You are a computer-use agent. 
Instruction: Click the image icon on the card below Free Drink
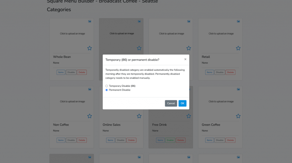189,157
